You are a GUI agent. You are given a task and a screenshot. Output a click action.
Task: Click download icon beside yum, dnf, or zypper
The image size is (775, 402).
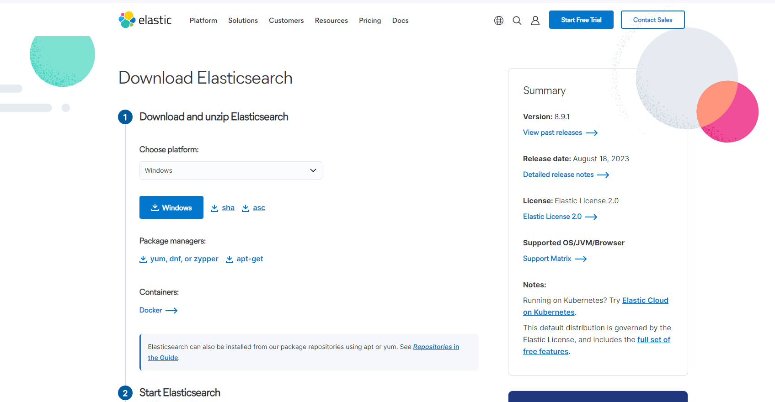coord(143,259)
